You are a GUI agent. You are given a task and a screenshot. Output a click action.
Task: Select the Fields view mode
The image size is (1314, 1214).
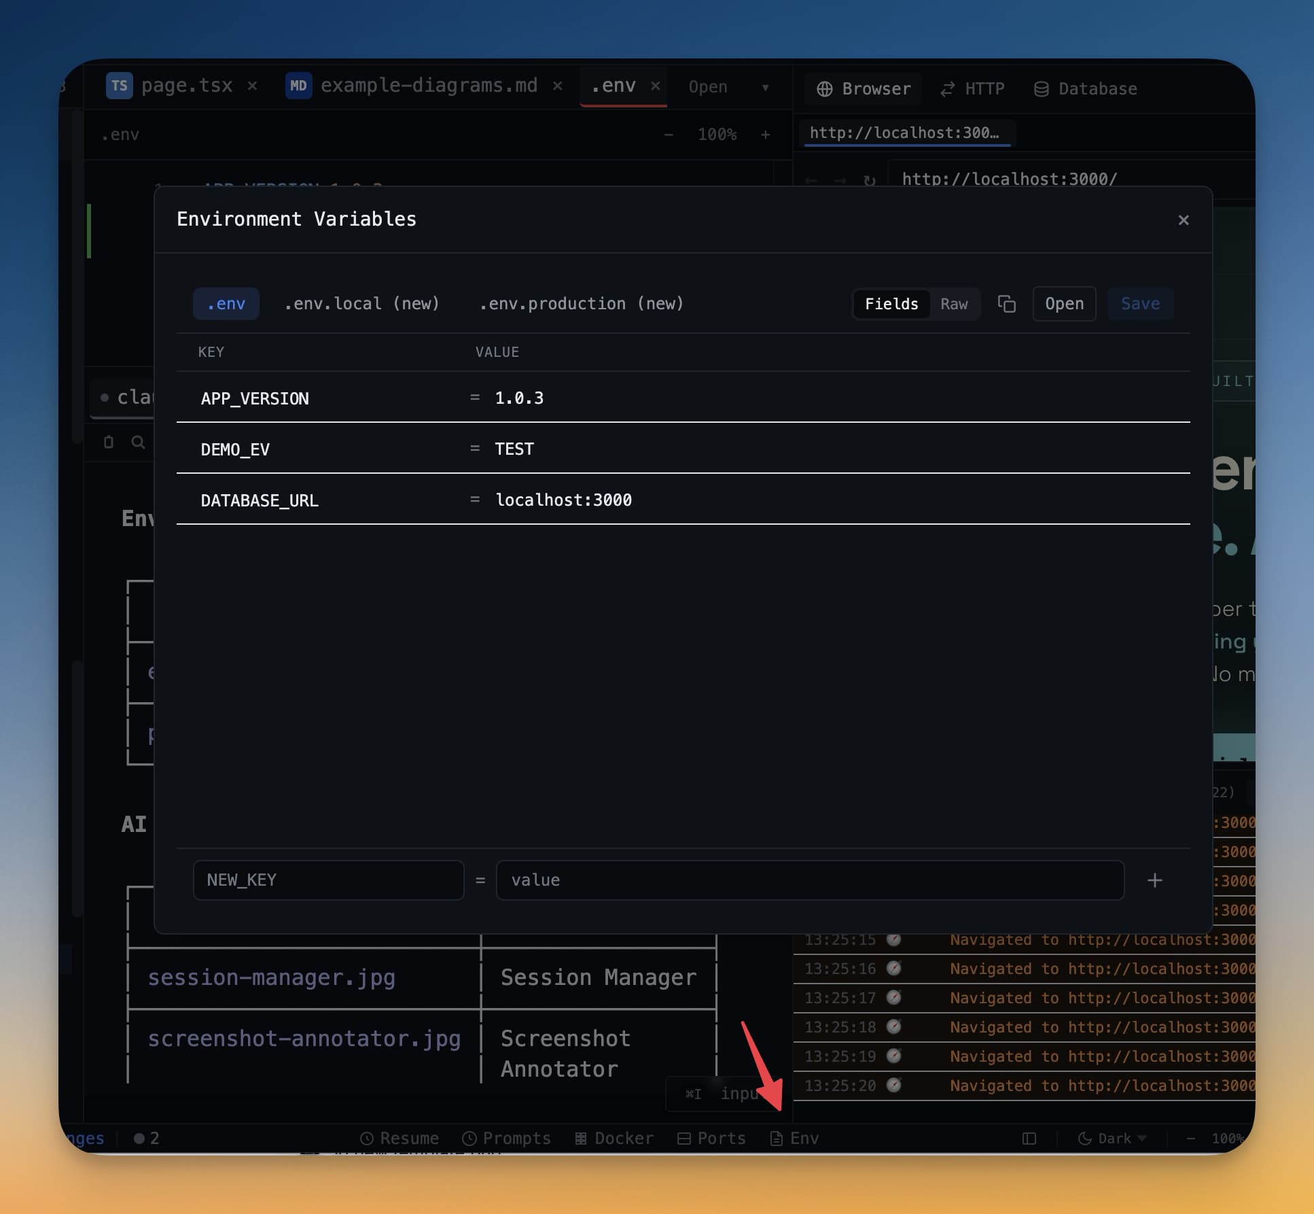click(x=891, y=304)
